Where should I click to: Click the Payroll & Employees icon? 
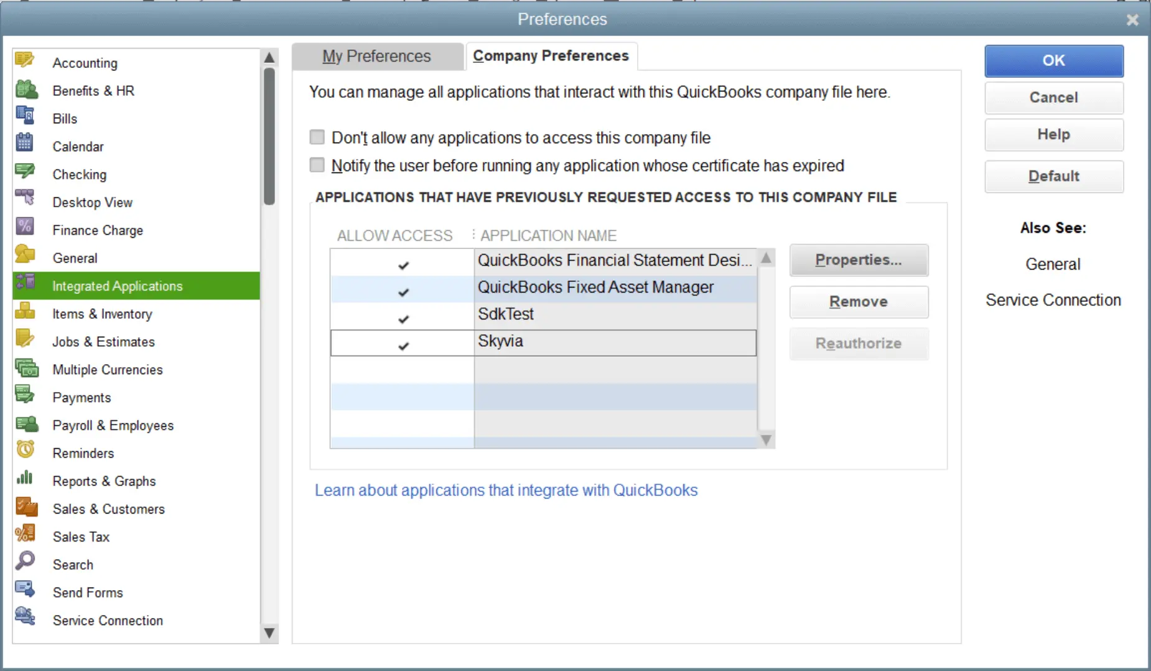click(x=27, y=424)
